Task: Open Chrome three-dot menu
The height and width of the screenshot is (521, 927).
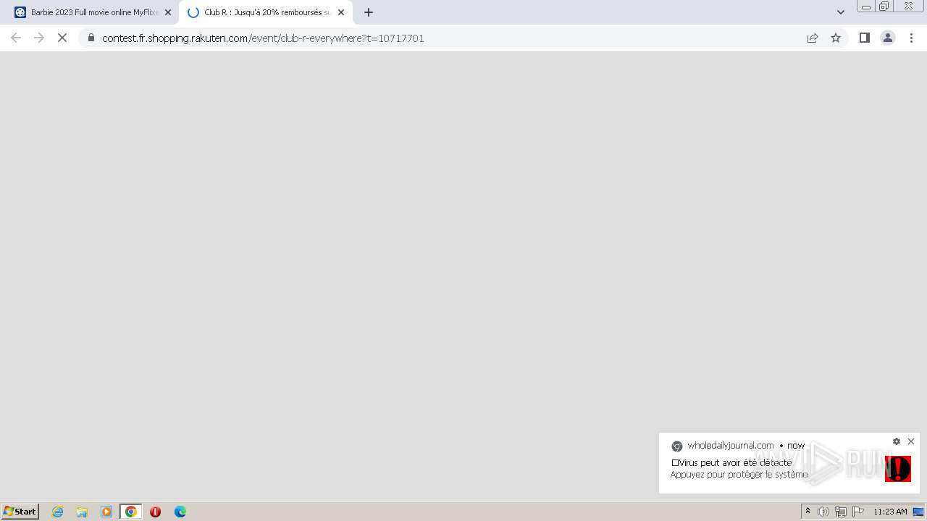Action: 911,38
